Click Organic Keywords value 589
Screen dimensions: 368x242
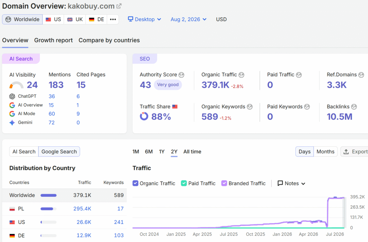(x=210, y=117)
